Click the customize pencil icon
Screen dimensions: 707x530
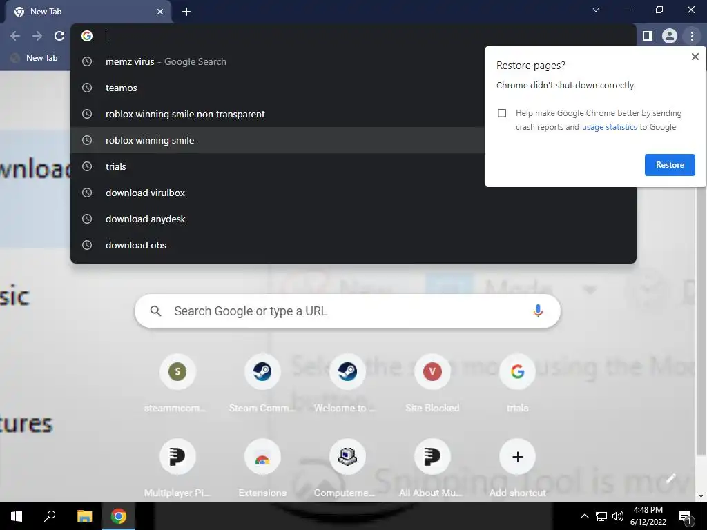tap(671, 479)
